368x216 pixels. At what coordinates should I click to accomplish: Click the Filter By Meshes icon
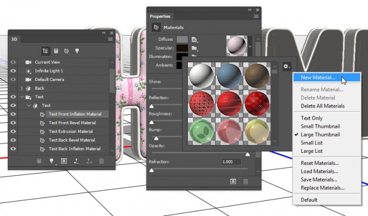(56, 51)
